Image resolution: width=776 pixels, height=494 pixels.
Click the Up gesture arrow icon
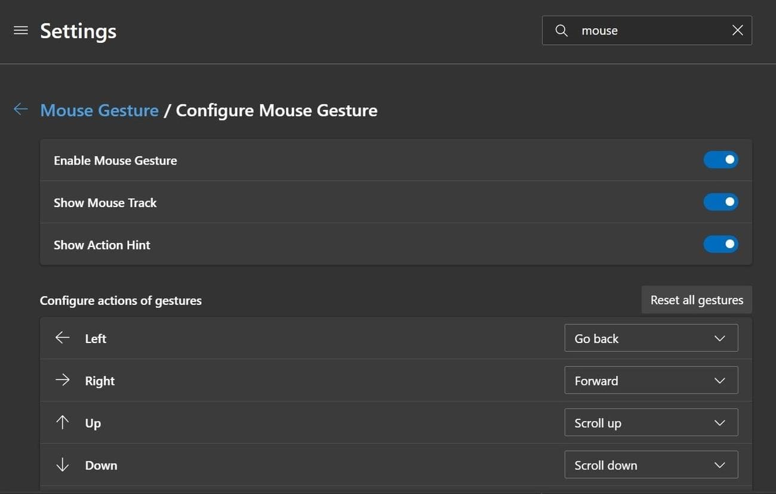point(63,423)
